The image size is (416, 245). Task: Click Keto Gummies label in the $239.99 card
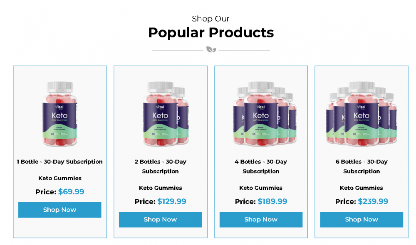362,188
